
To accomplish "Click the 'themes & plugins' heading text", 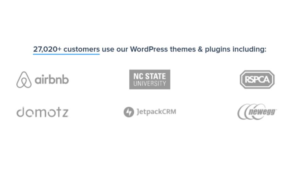I will click(200, 49).
